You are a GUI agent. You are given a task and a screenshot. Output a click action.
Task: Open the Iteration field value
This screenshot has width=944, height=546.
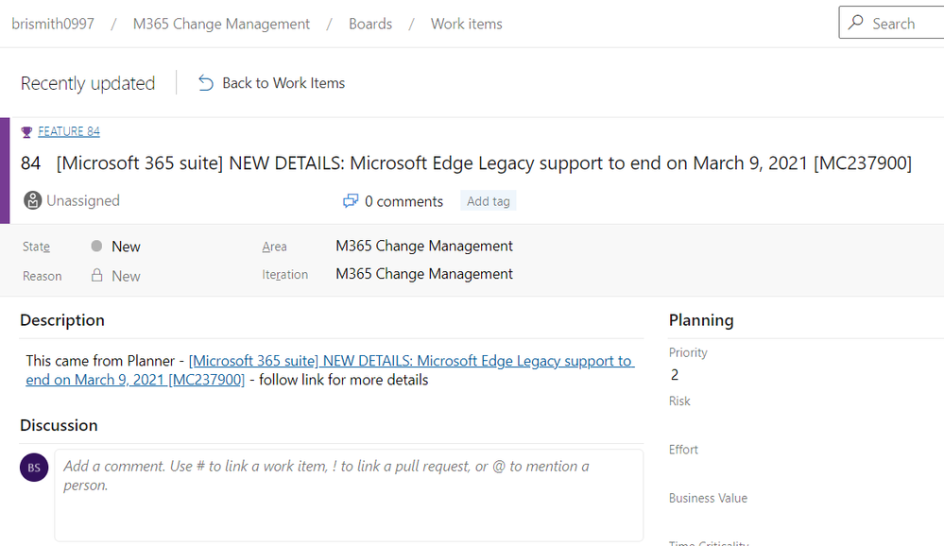click(x=424, y=274)
